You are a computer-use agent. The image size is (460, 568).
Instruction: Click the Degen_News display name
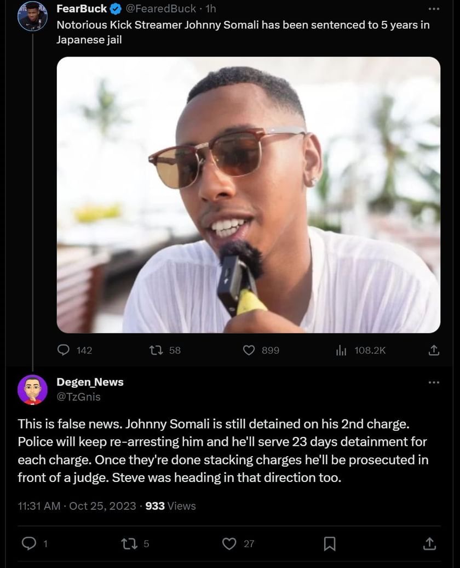click(x=90, y=382)
